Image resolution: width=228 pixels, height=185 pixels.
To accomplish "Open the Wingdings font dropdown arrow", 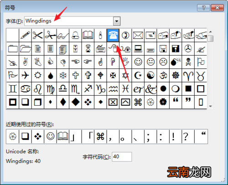I will tap(117, 21).
